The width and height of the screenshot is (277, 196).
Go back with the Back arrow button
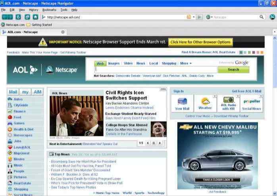[x=5, y=17]
